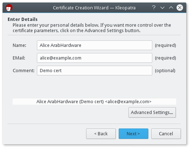Close the Certificate Creation Wizard window
The height and width of the screenshot is (149, 191).
180,8
